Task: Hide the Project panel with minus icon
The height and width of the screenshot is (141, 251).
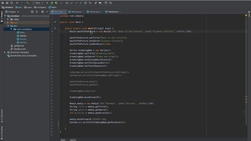Action: [47, 12]
